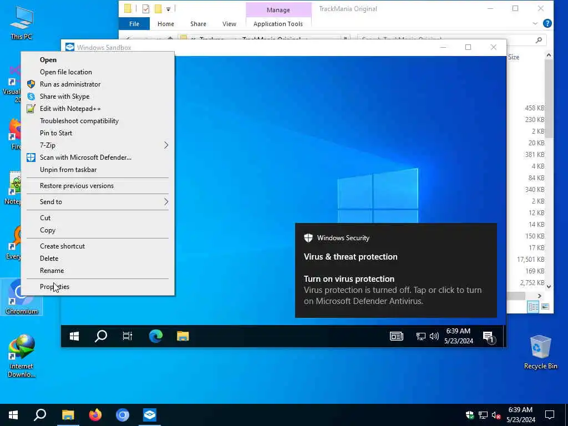The height and width of the screenshot is (426, 568).
Task: Select Create shortcut
Action: tap(98, 246)
